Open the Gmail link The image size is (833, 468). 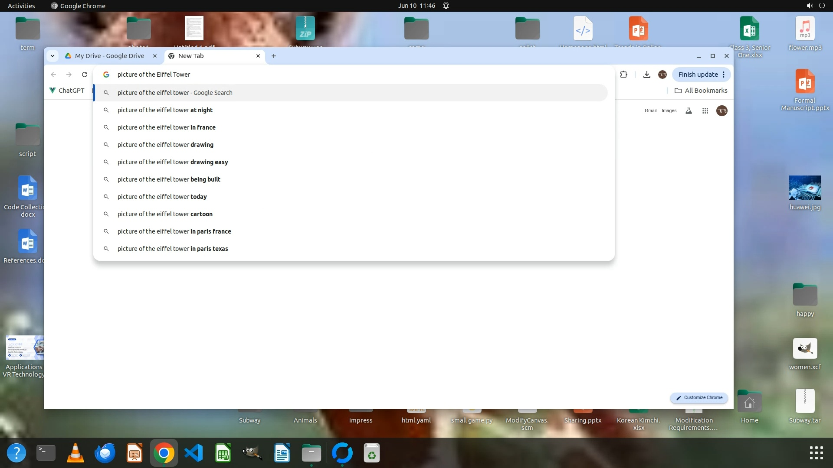650,111
